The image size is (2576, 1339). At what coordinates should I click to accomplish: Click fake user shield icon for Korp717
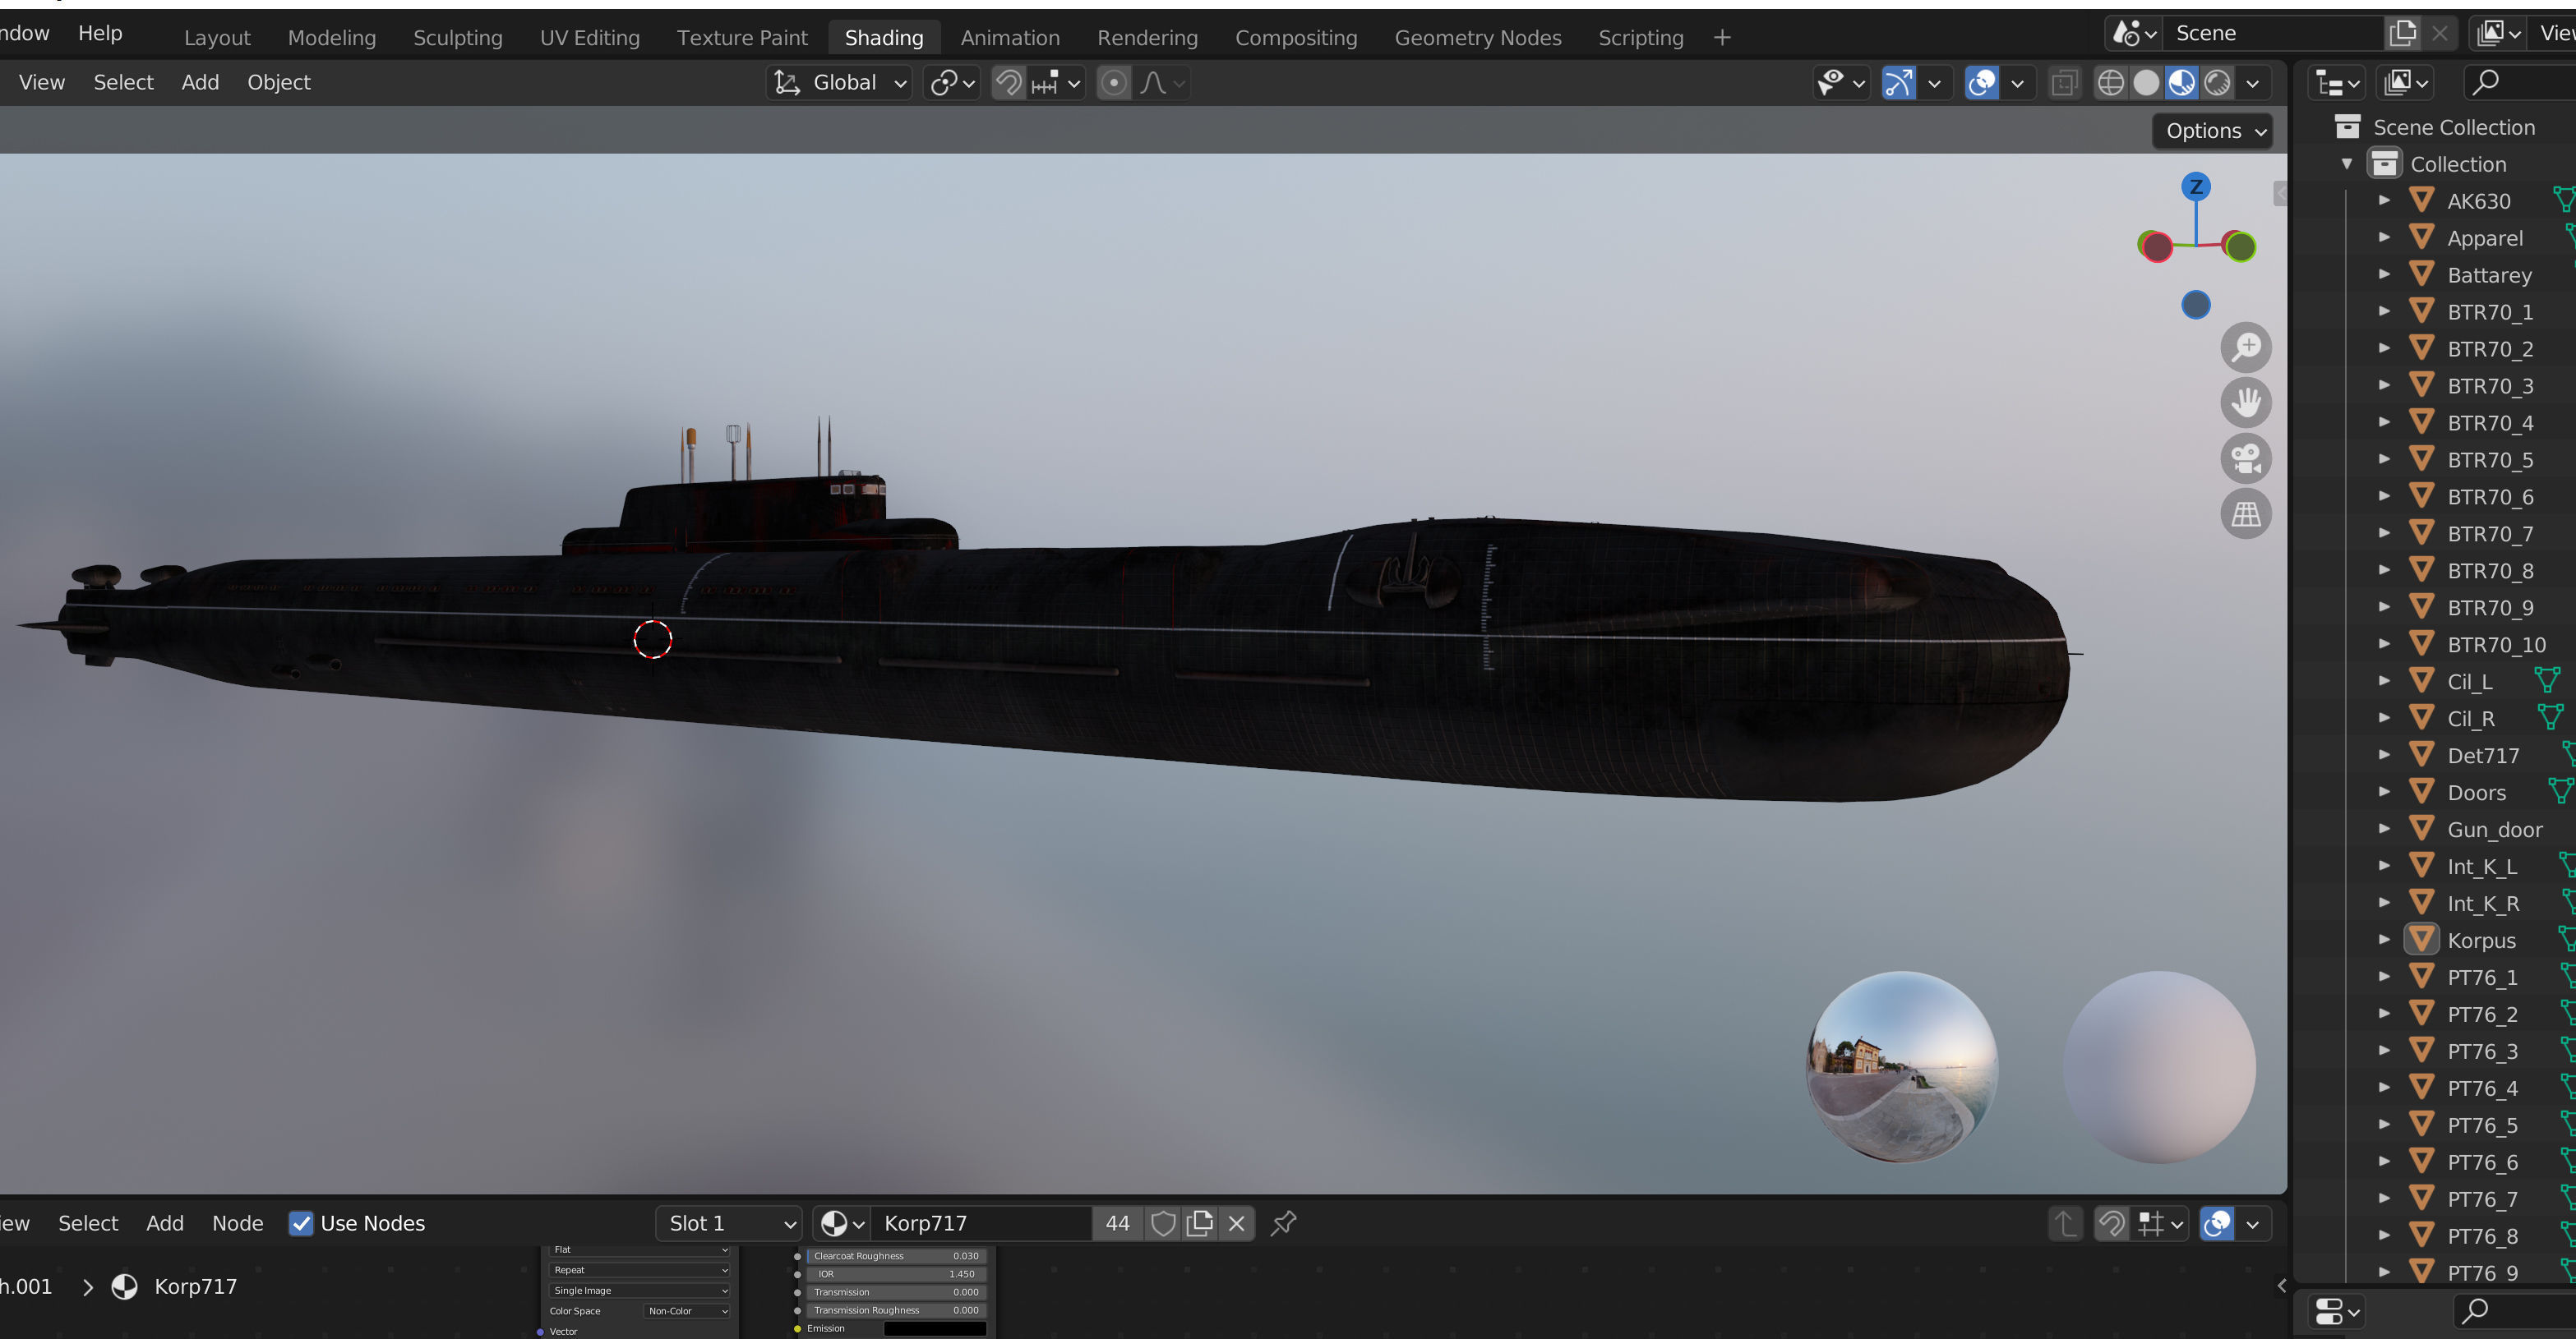tap(1162, 1223)
